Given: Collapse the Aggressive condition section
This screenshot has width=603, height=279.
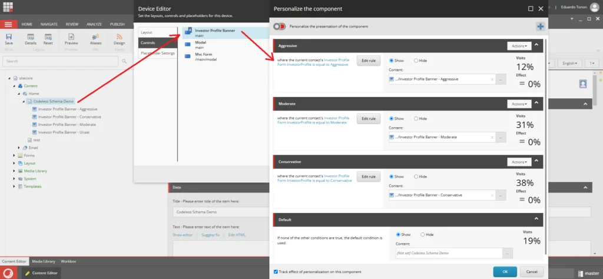Looking at the screenshot, I should coord(537,45).
